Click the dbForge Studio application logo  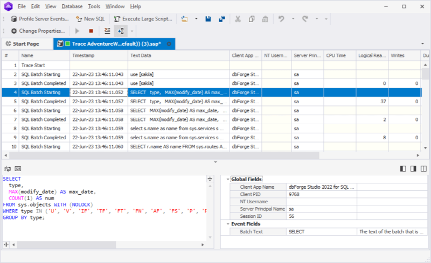[8, 6]
